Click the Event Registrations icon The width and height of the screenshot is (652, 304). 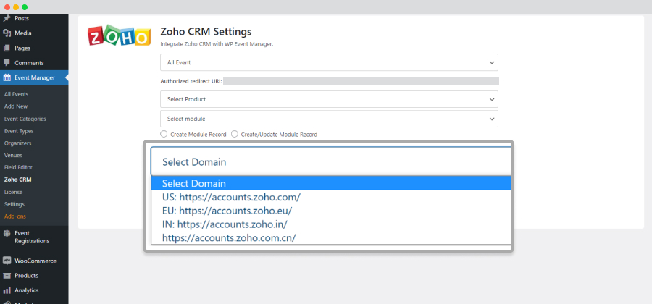tap(7, 233)
